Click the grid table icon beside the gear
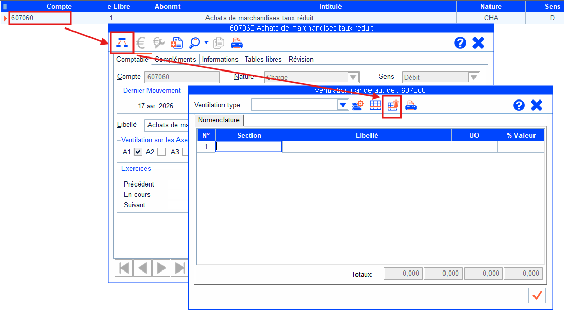The width and height of the screenshot is (564, 314). 376,105
